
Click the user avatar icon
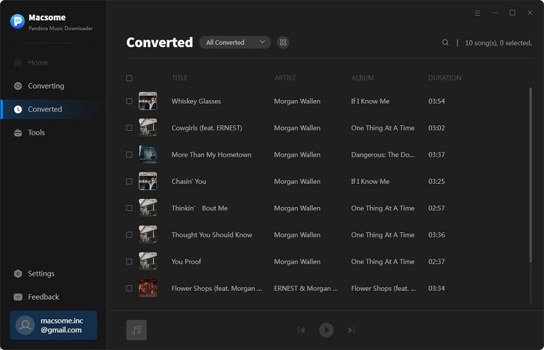(x=25, y=325)
